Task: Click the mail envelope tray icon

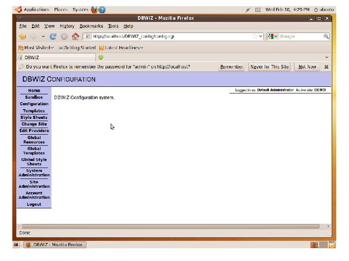Action: [258, 10]
